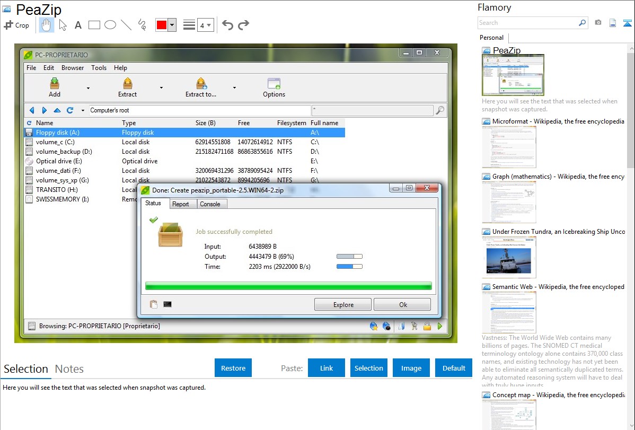
Task: Choose the arrow pointer selection tool
Action: tap(63, 25)
